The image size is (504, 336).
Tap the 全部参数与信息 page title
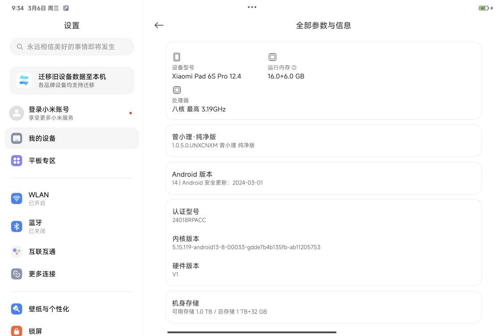323,26
